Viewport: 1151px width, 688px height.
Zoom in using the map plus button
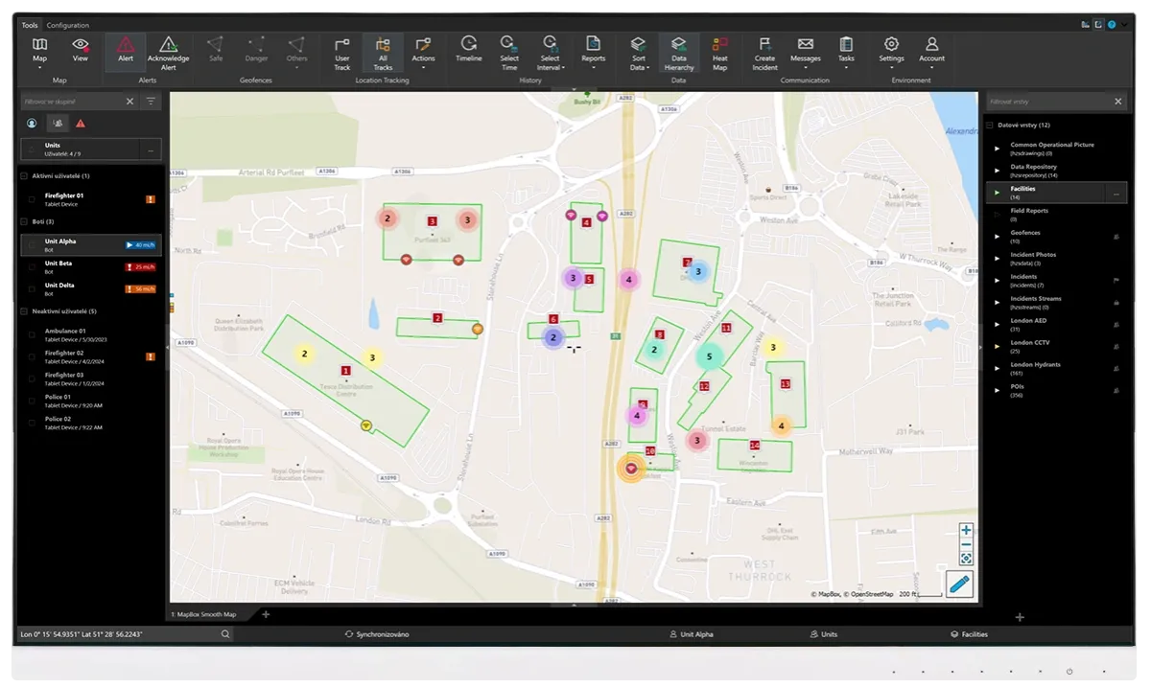[966, 530]
